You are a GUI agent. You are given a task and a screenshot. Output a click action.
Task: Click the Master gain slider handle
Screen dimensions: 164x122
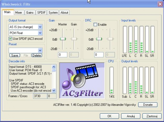pyautogui.click(x=63, y=39)
